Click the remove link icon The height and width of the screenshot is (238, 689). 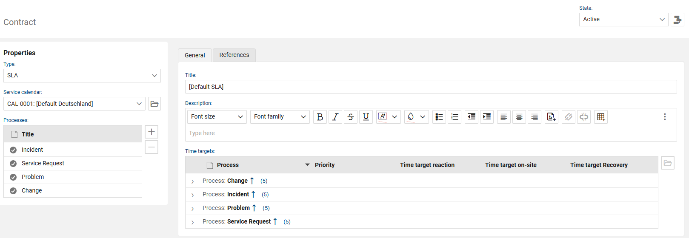click(584, 117)
